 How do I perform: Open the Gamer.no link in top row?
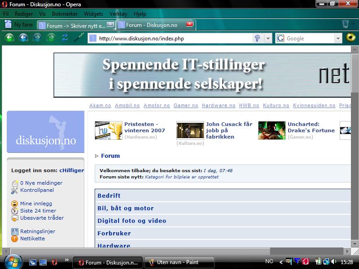[186, 105]
